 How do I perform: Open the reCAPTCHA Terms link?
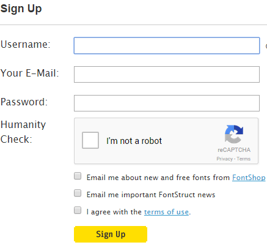(x=244, y=159)
